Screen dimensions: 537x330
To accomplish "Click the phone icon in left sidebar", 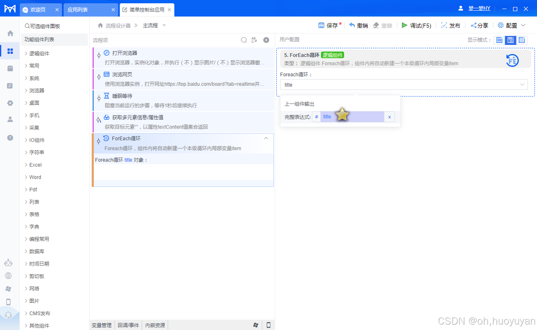I will pyautogui.click(x=8, y=302).
